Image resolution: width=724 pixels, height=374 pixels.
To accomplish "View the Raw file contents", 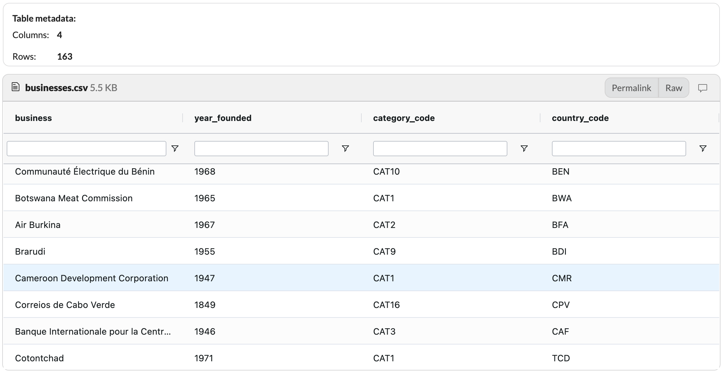I will point(673,88).
